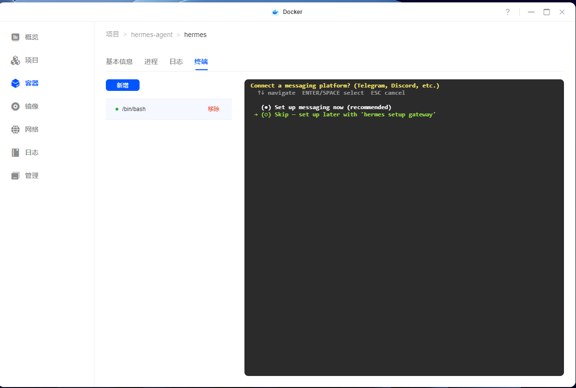
Task: Open the 日志 sidebar menu label
Action: coord(32,153)
